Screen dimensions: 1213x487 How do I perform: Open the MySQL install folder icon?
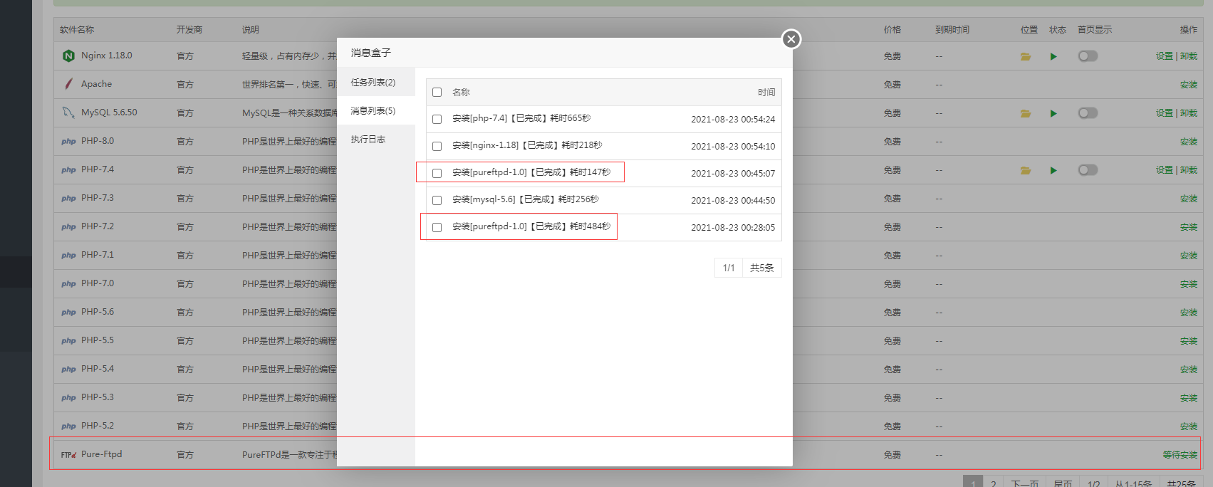[x=1026, y=113]
